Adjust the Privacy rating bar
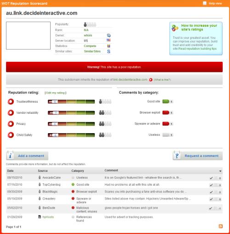Image resolution: width=230 pixels, height=234 pixels. point(71,124)
